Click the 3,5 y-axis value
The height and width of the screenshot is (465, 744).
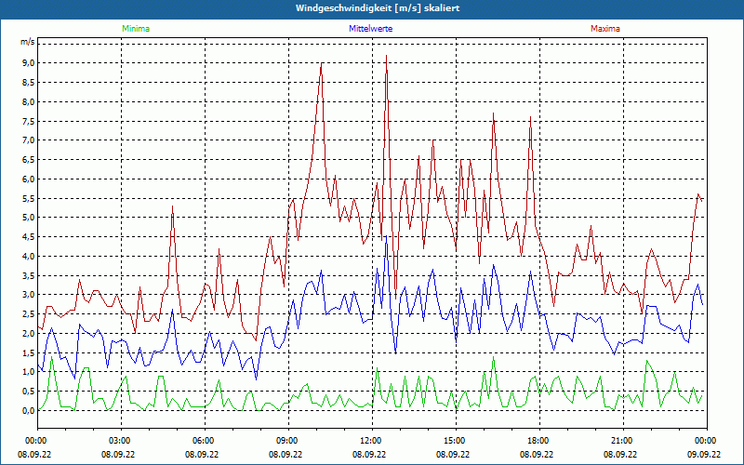pos(29,275)
